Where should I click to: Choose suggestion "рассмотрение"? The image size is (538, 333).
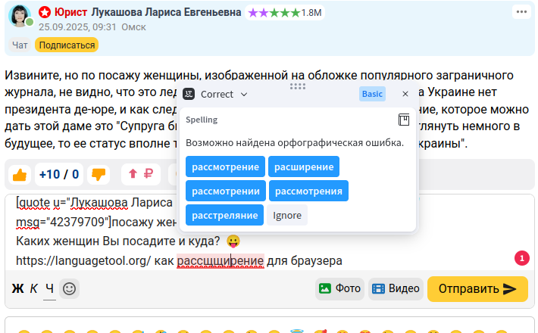(x=225, y=166)
